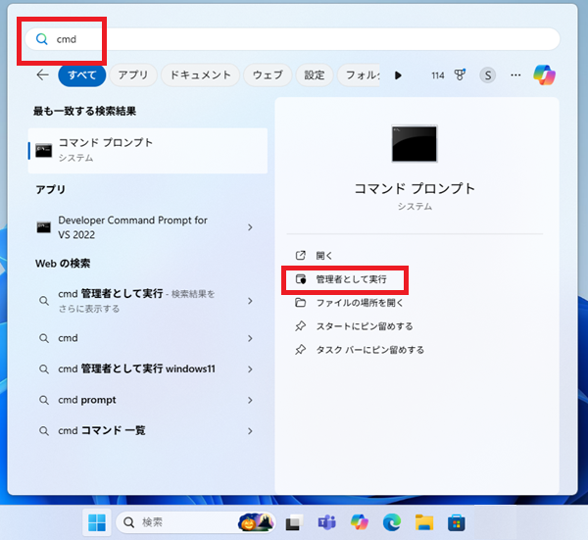Image resolution: width=588 pixels, height=540 pixels.
Task: Select the 設定 filter tab
Action: point(315,75)
